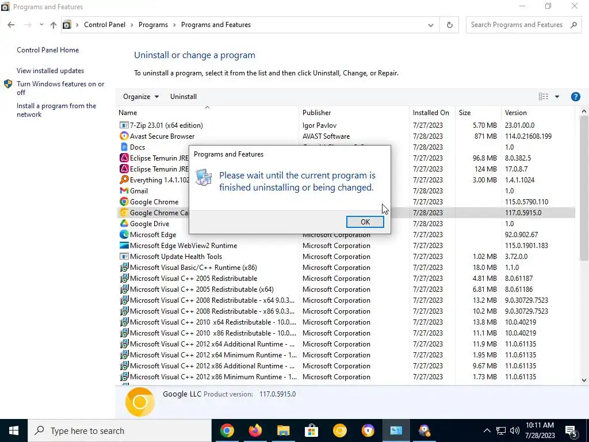
Task: Open Control Panel Home link
Action: click(48, 50)
